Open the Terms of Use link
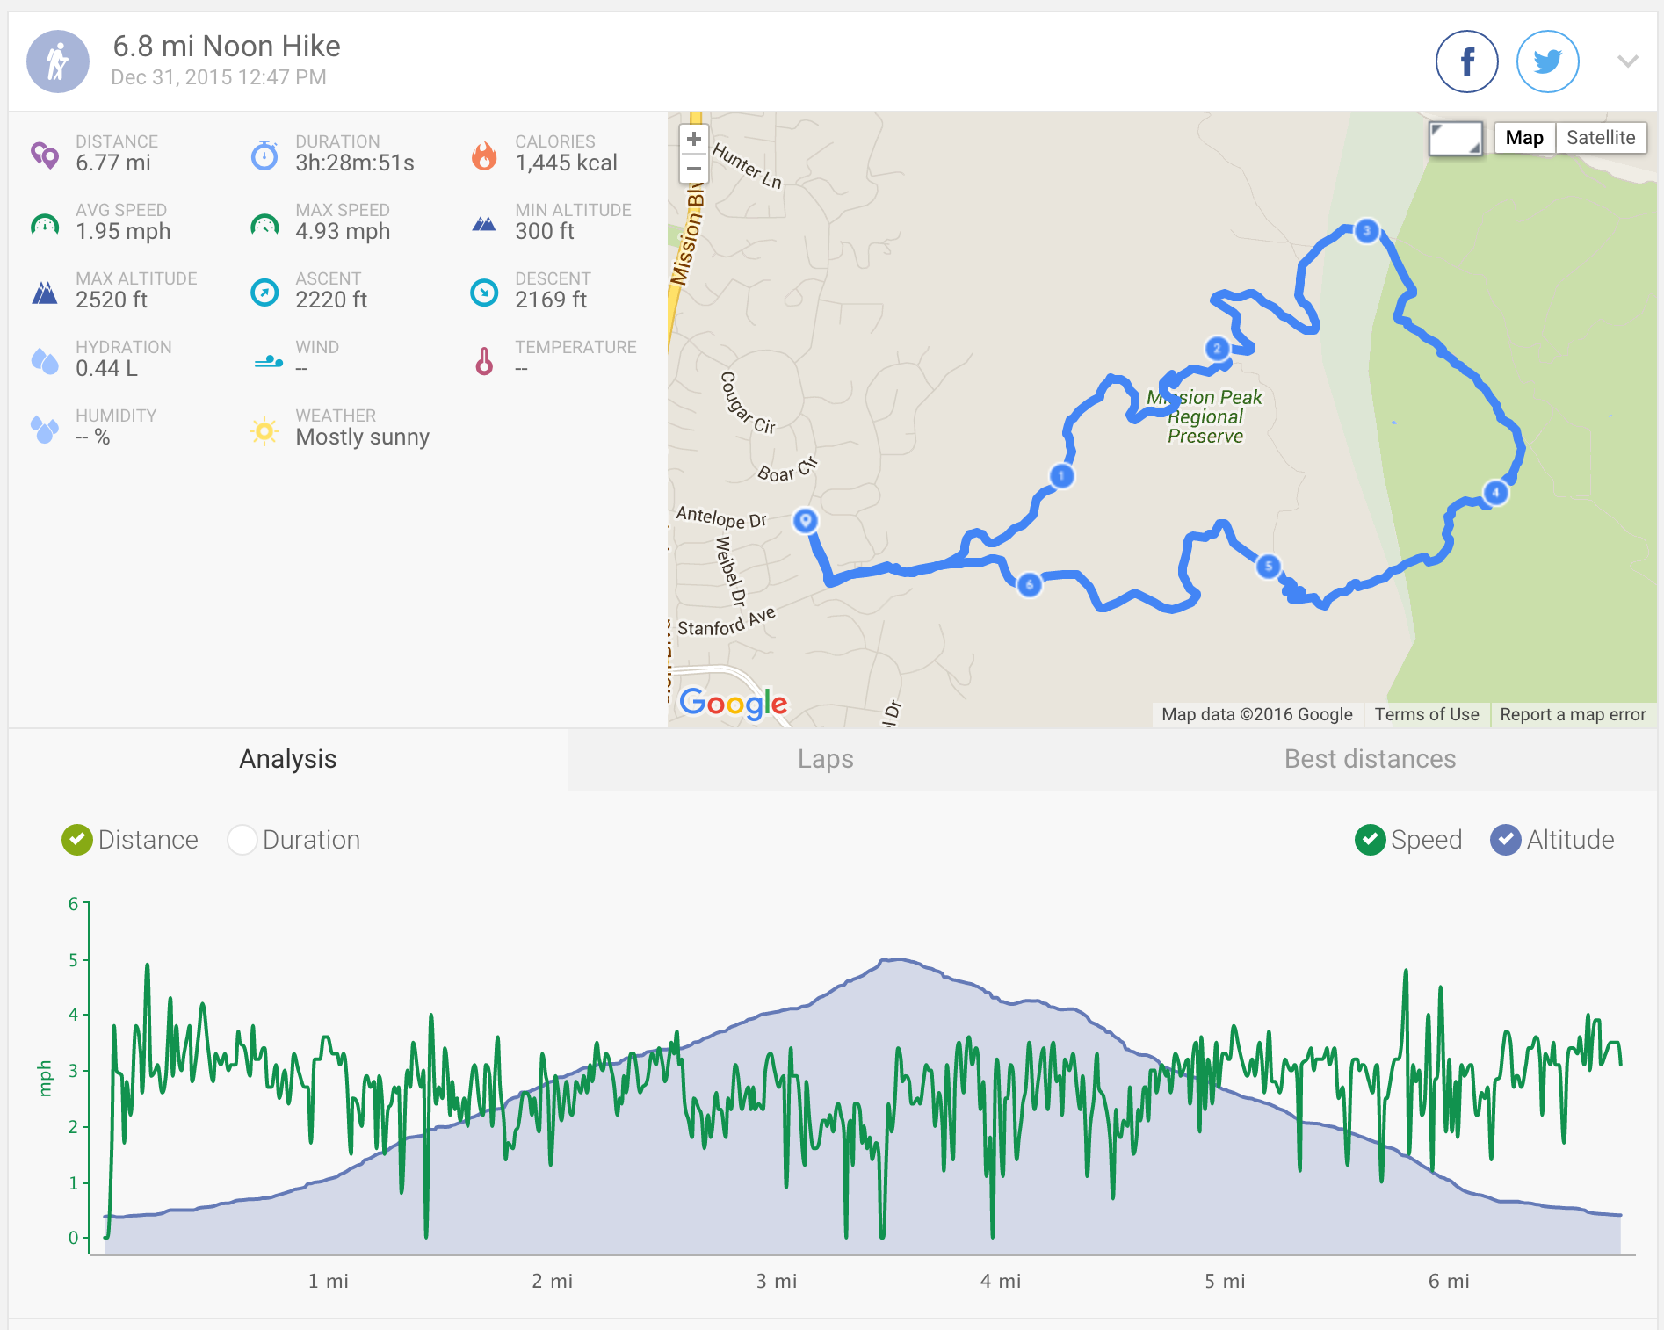This screenshot has height=1330, width=1664. tap(1426, 714)
